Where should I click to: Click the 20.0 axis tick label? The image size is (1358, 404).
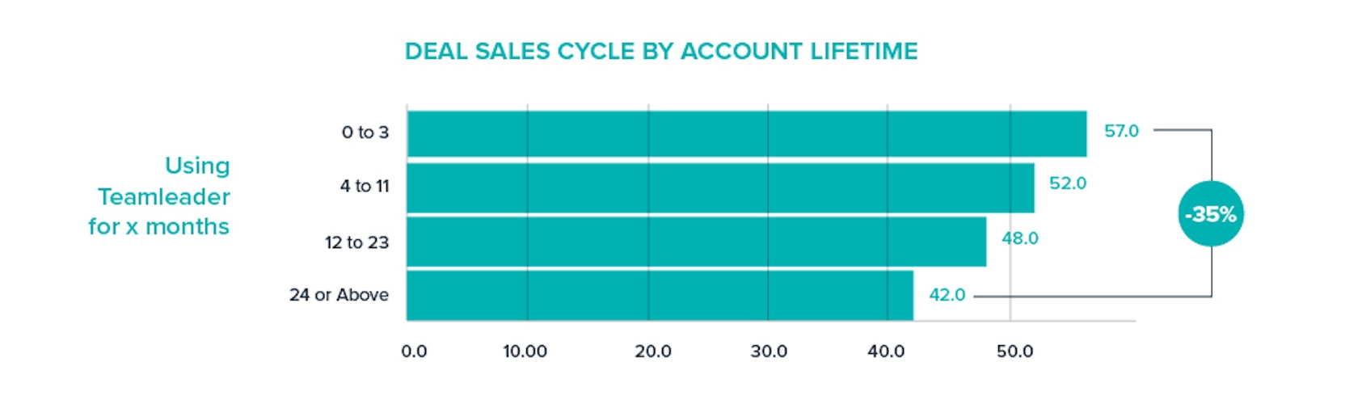[x=652, y=351]
